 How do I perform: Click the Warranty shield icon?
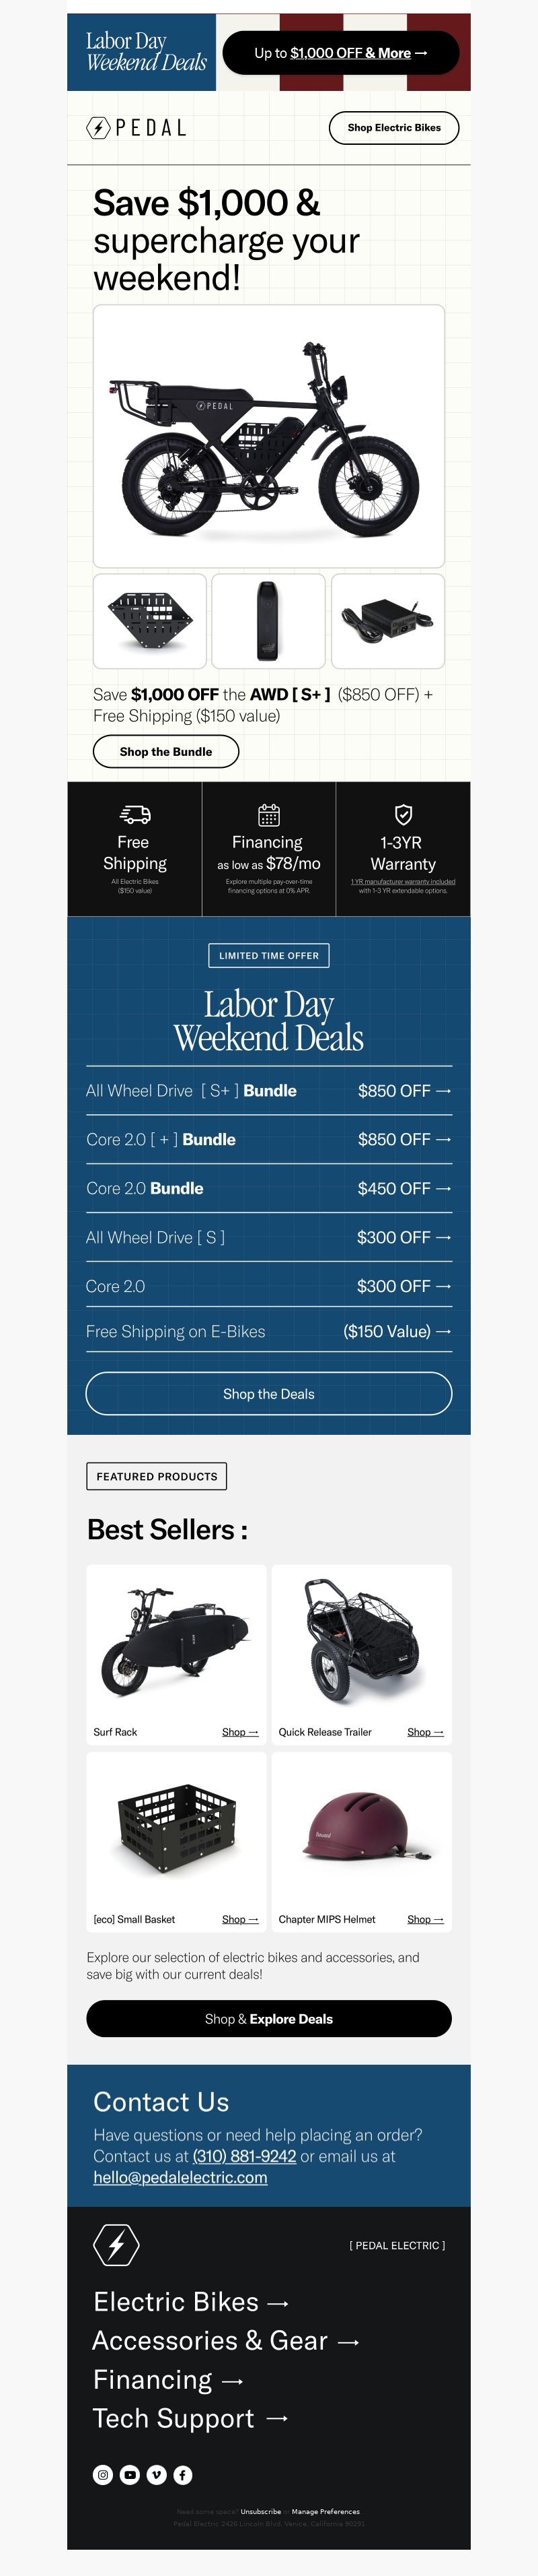point(403,814)
